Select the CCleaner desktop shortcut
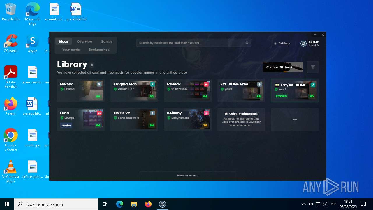Screen dimensions: 373x210 pyautogui.click(x=11, y=44)
